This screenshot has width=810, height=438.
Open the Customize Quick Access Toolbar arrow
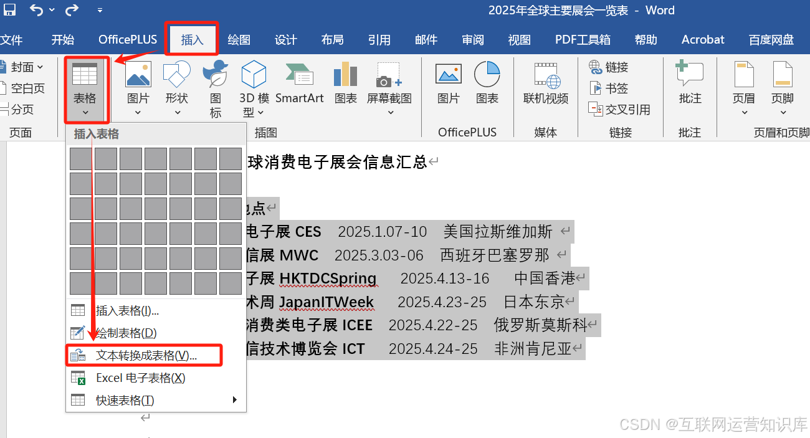pos(100,11)
